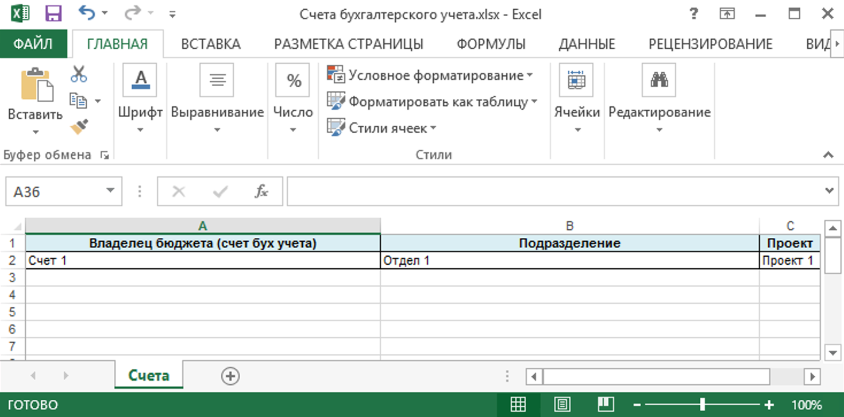Screen dimensions: 844x417
Task: Click the Save floppy disk icon
Action: 53,14
